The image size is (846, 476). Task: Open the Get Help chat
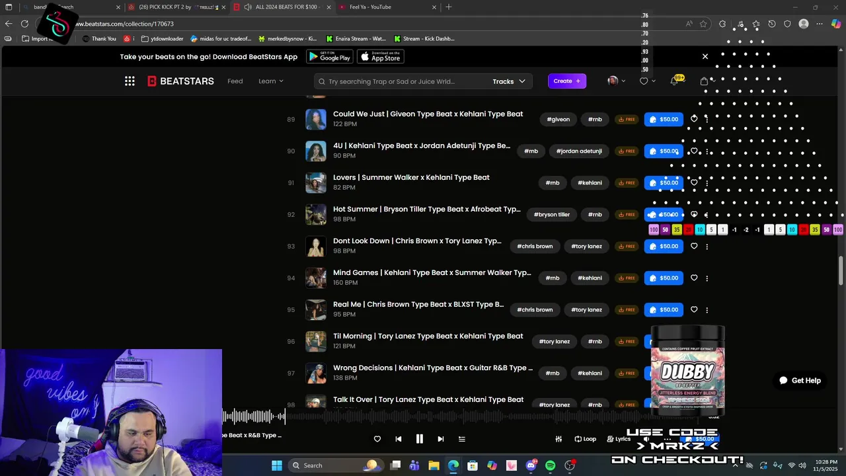(x=800, y=380)
